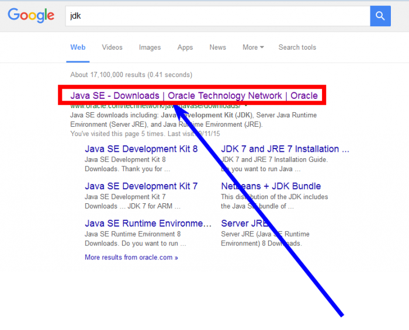Open JDK 7 and JRE 7 Installation link
This screenshot has width=409, height=330.
click(285, 149)
